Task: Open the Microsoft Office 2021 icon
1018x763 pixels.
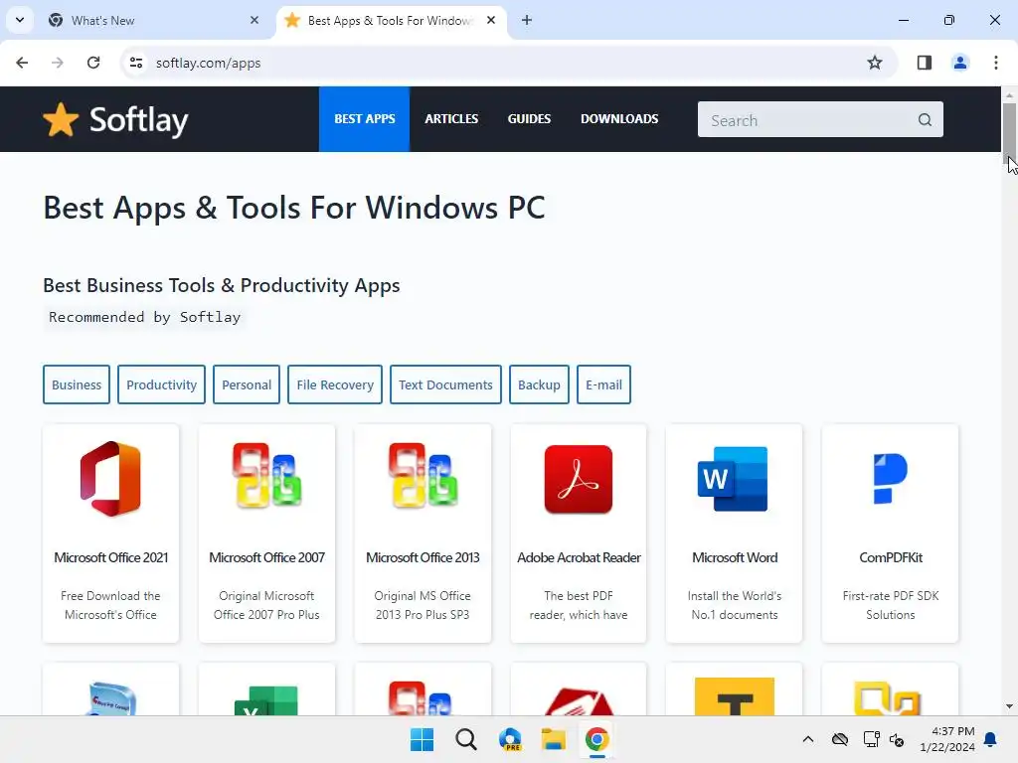Action: coord(110,479)
